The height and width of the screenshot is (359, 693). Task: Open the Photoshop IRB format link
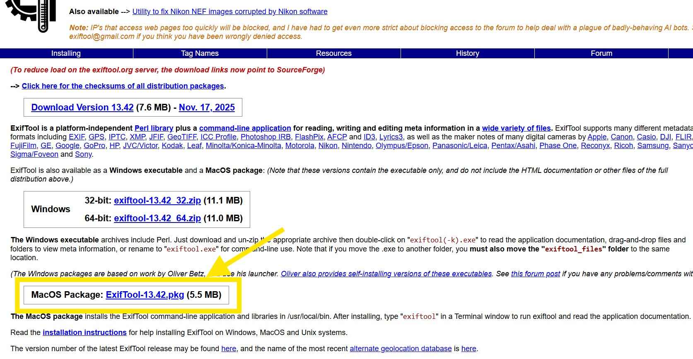pyautogui.click(x=266, y=137)
